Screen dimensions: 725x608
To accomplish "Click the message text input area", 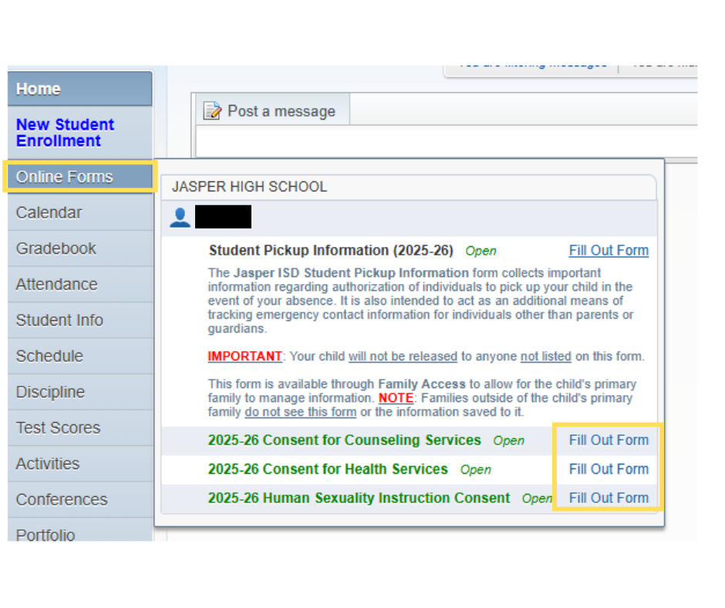I will (x=447, y=141).
